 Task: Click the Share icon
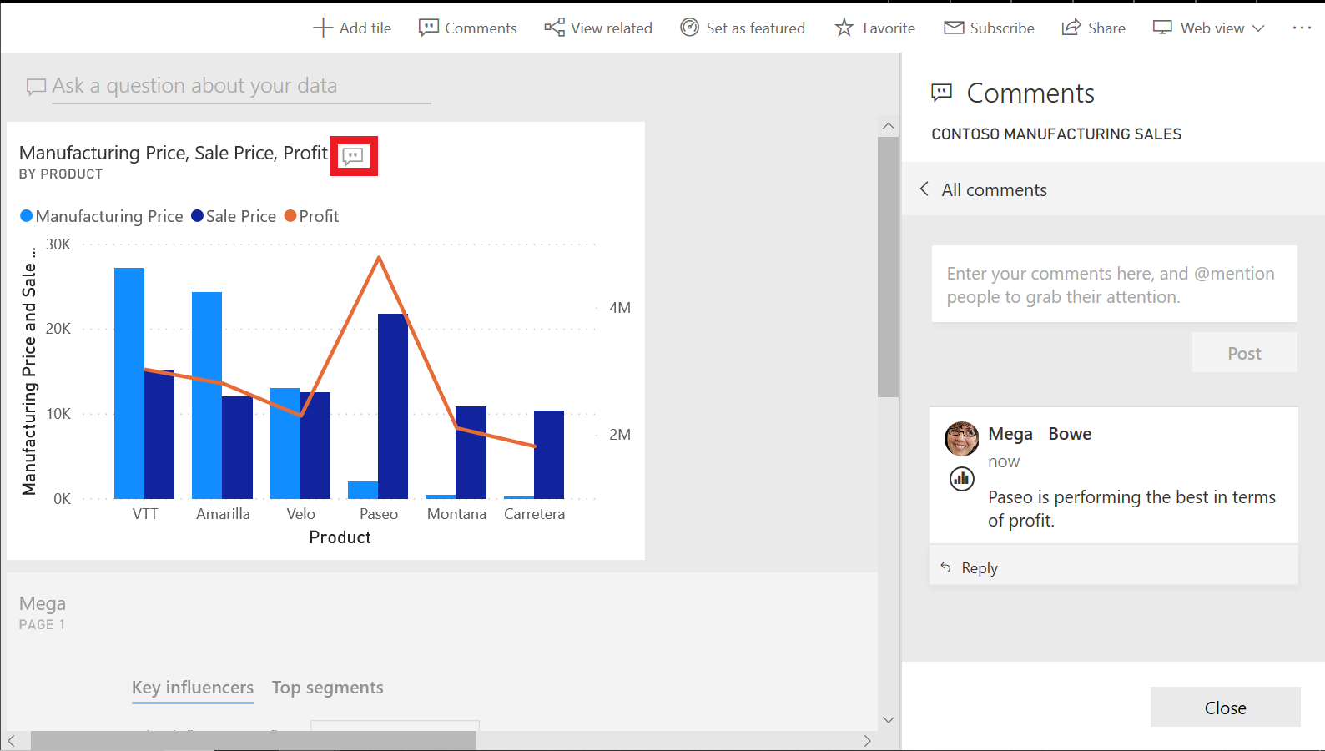pos(1071,28)
